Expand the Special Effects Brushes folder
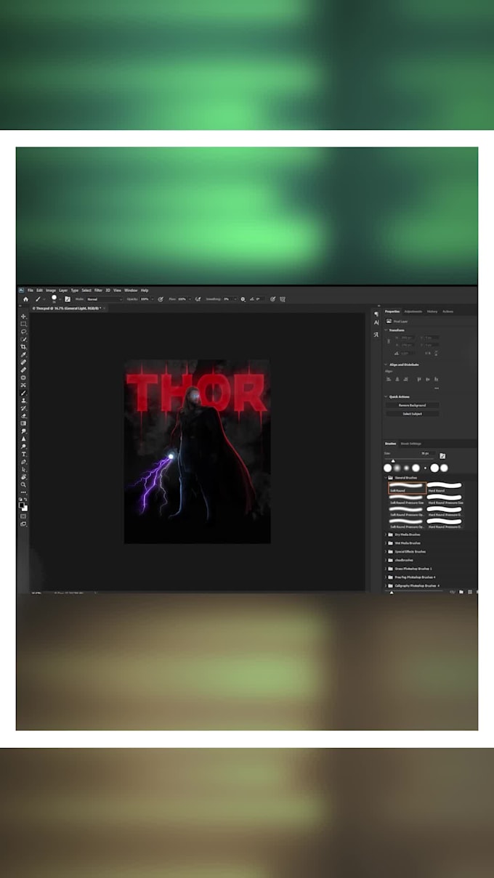The image size is (494, 878). tap(385, 551)
